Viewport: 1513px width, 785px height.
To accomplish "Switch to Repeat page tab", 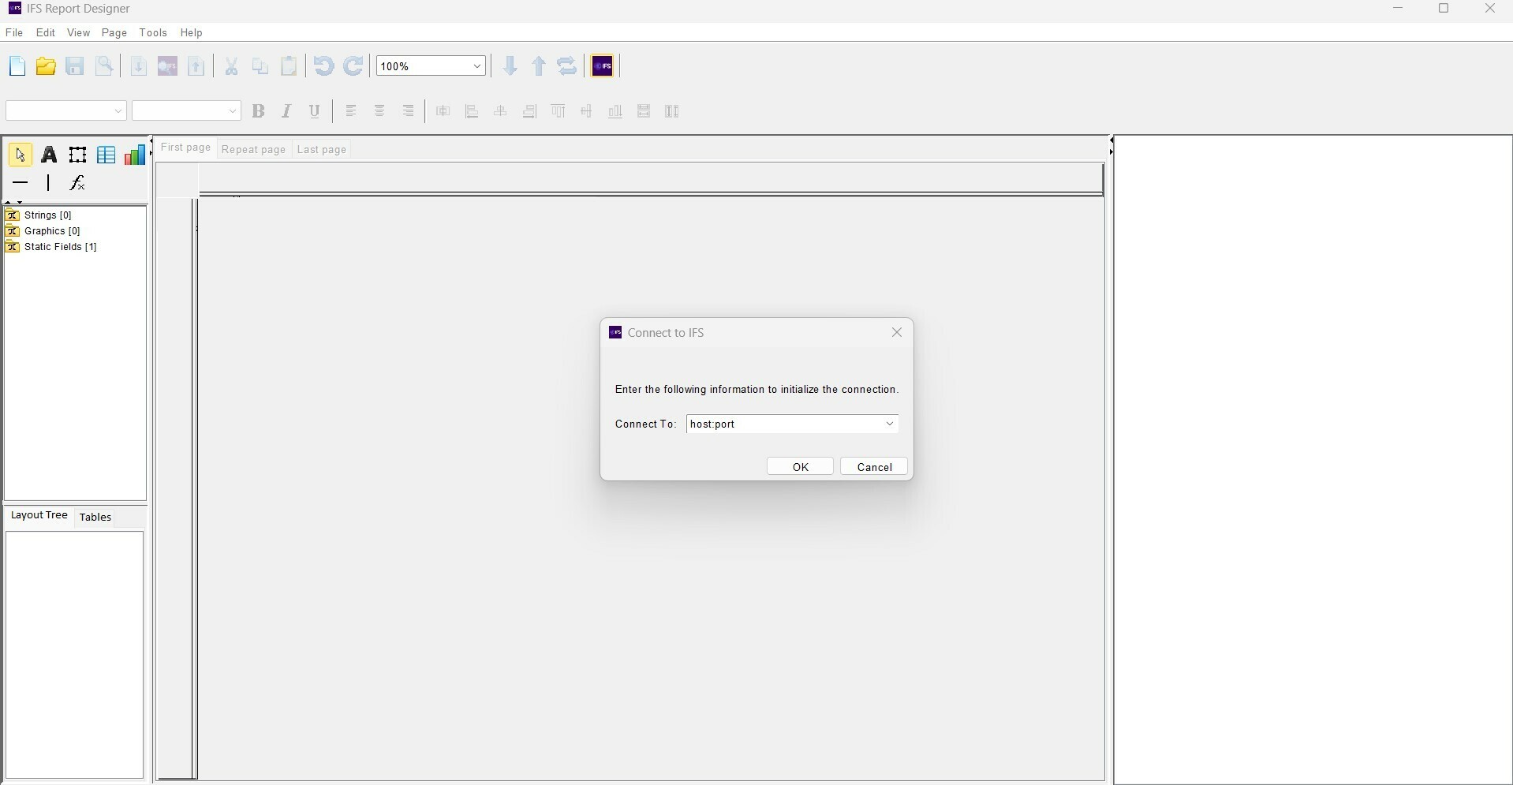I will coord(253,150).
